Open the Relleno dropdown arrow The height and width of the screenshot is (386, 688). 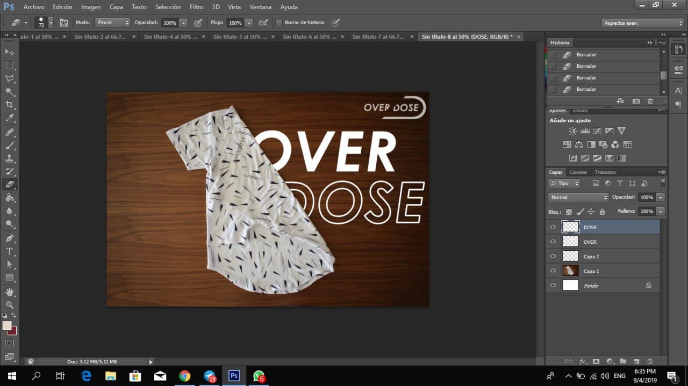[661, 212]
